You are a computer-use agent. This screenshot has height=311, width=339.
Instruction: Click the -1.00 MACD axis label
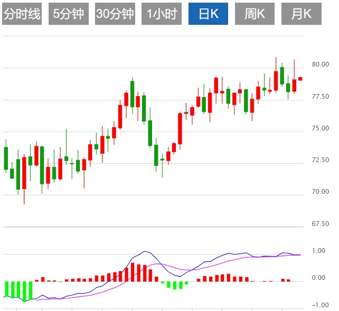(x=321, y=305)
